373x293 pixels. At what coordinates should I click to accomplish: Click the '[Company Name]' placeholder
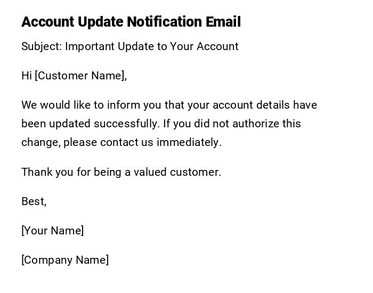coord(65,260)
